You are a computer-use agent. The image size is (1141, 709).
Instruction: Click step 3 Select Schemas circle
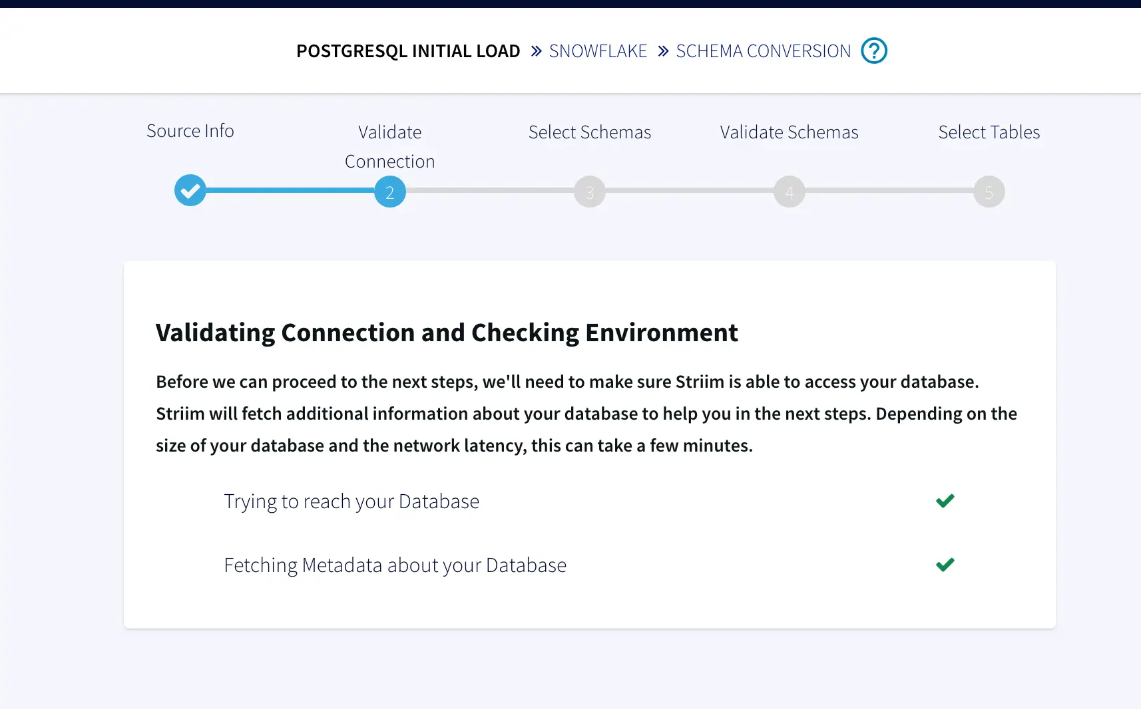click(590, 192)
